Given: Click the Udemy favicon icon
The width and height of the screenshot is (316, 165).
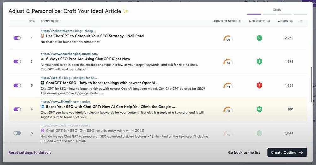Looking at the screenshot, I should (42, 130).
